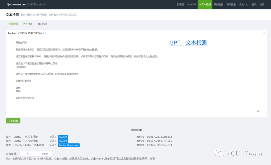Click the confidence value 0.9687926769256592
The width and height of the screenshot is (271, 165).
tap(159, 137)
